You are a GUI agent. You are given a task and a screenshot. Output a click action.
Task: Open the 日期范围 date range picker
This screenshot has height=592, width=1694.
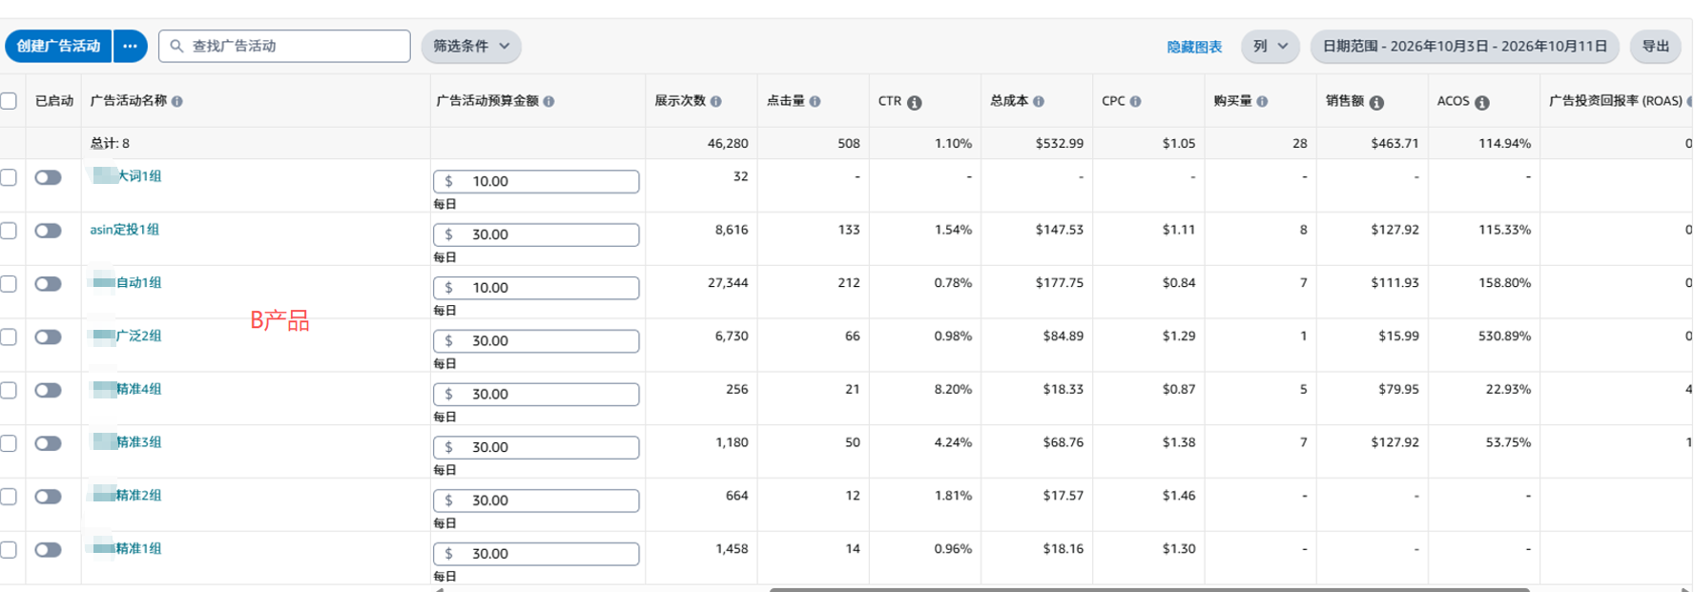point(1465,46)
